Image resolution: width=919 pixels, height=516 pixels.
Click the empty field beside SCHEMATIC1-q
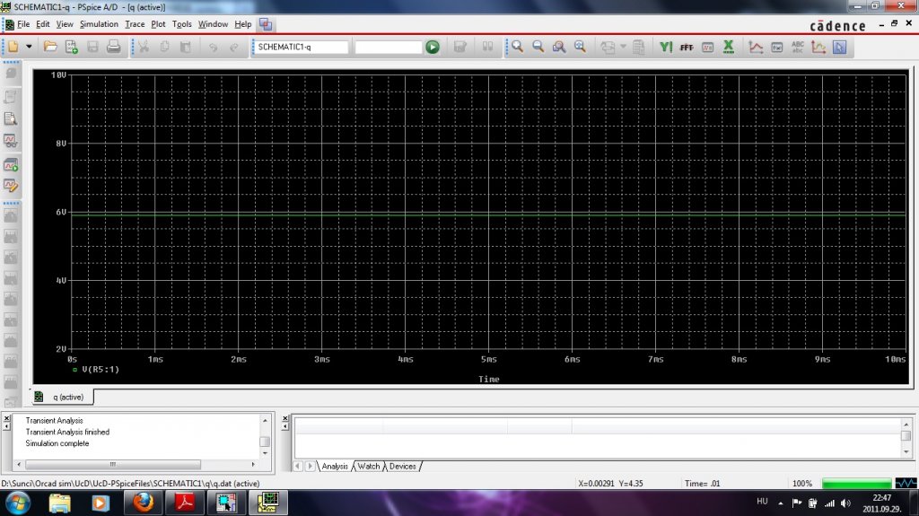[x=388, y=47]
